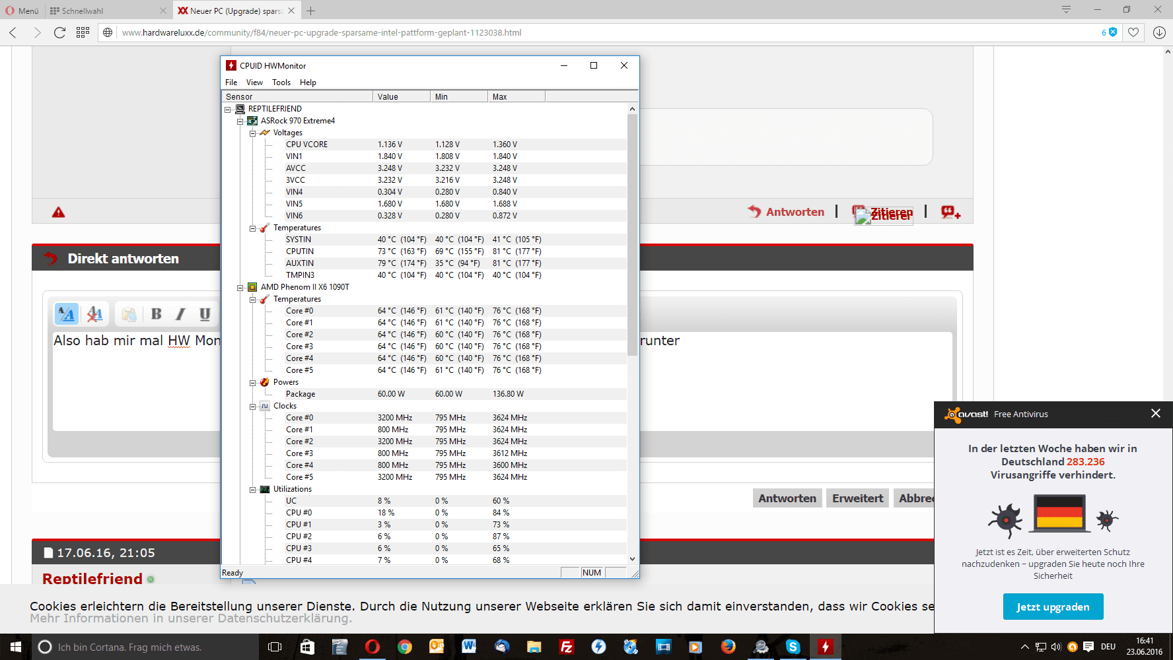This screenshot has height=660, width=1173.
Task: Collapse the Voltages group
Action: tap(253, 133)
